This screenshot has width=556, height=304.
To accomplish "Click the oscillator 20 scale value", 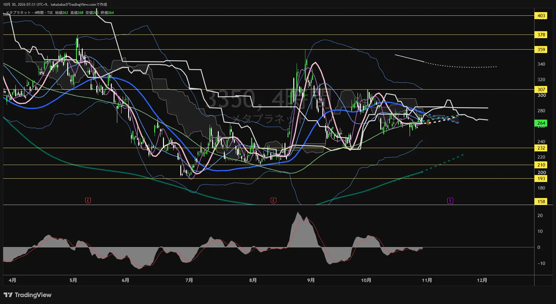I will click(540, 216).
